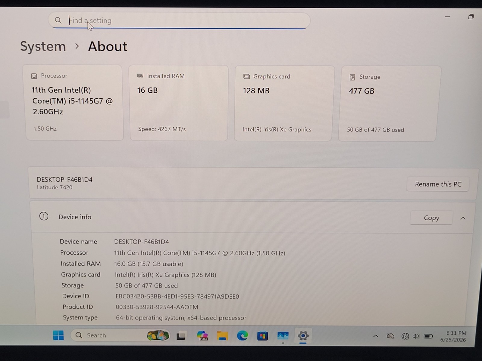Viewport: 482px width, 361px height.
Task: Click the Graphics card icon
Action: (246, 76)
